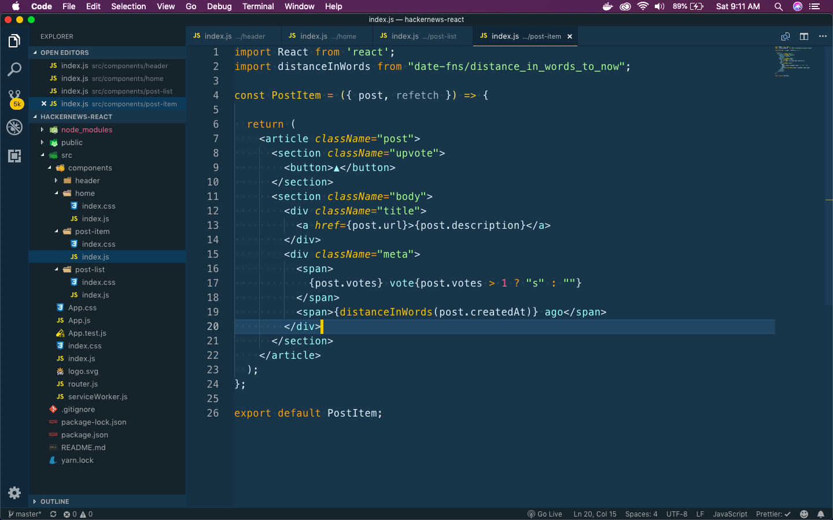Viewport: 833px width, 520px height.
Task: Open App.test.js in explorer
Action: coord(107,333)
